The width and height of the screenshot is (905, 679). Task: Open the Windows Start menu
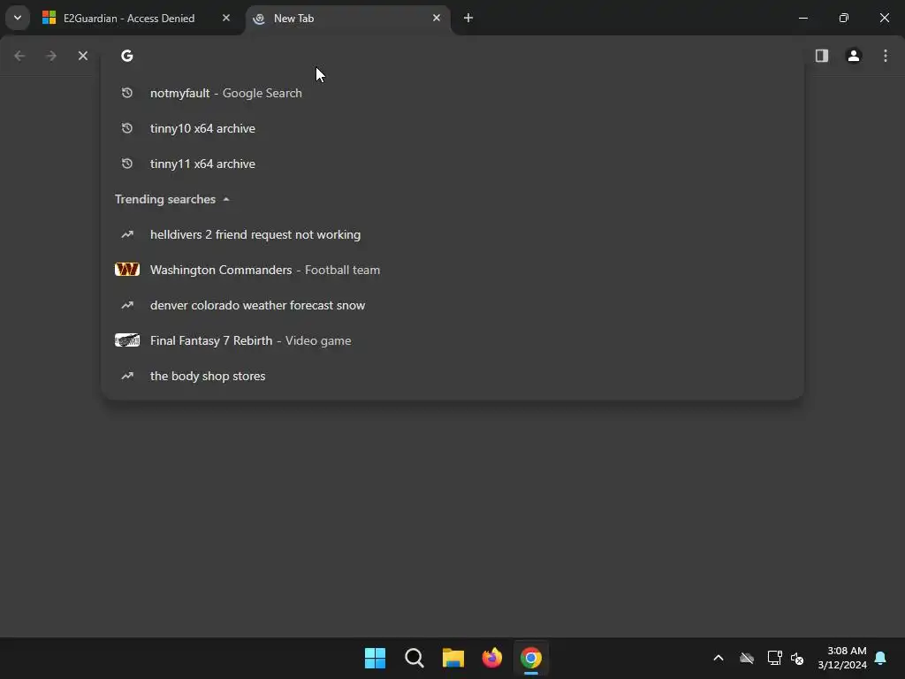375,658
